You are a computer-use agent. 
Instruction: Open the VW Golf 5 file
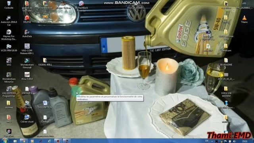(x=27, y=90)
